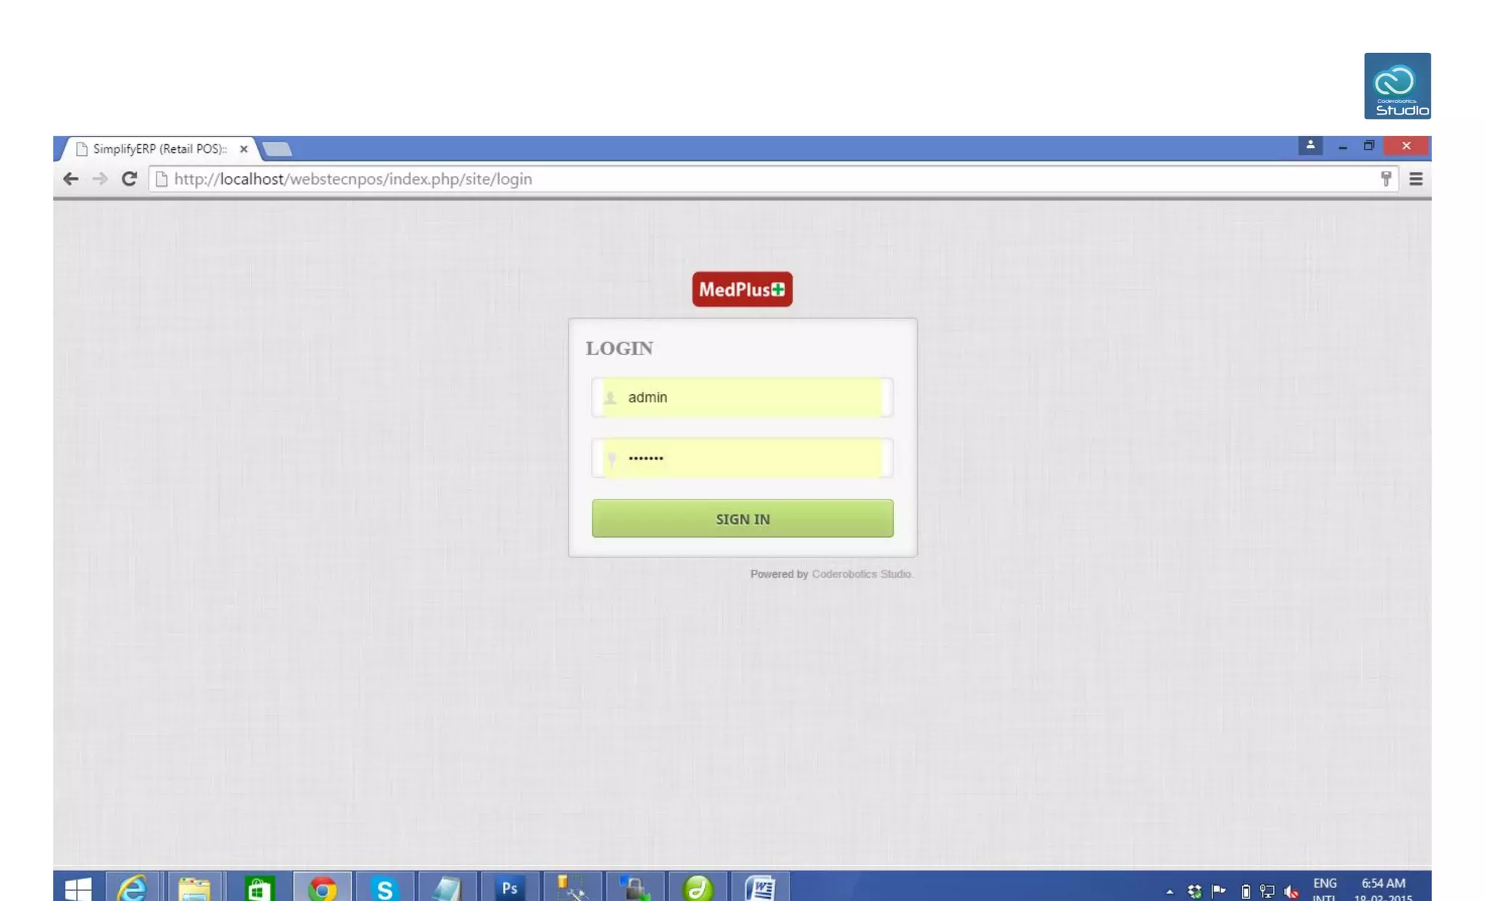Open Windows Store taskbar icon

pyautogui.click(x=259, y=887)
